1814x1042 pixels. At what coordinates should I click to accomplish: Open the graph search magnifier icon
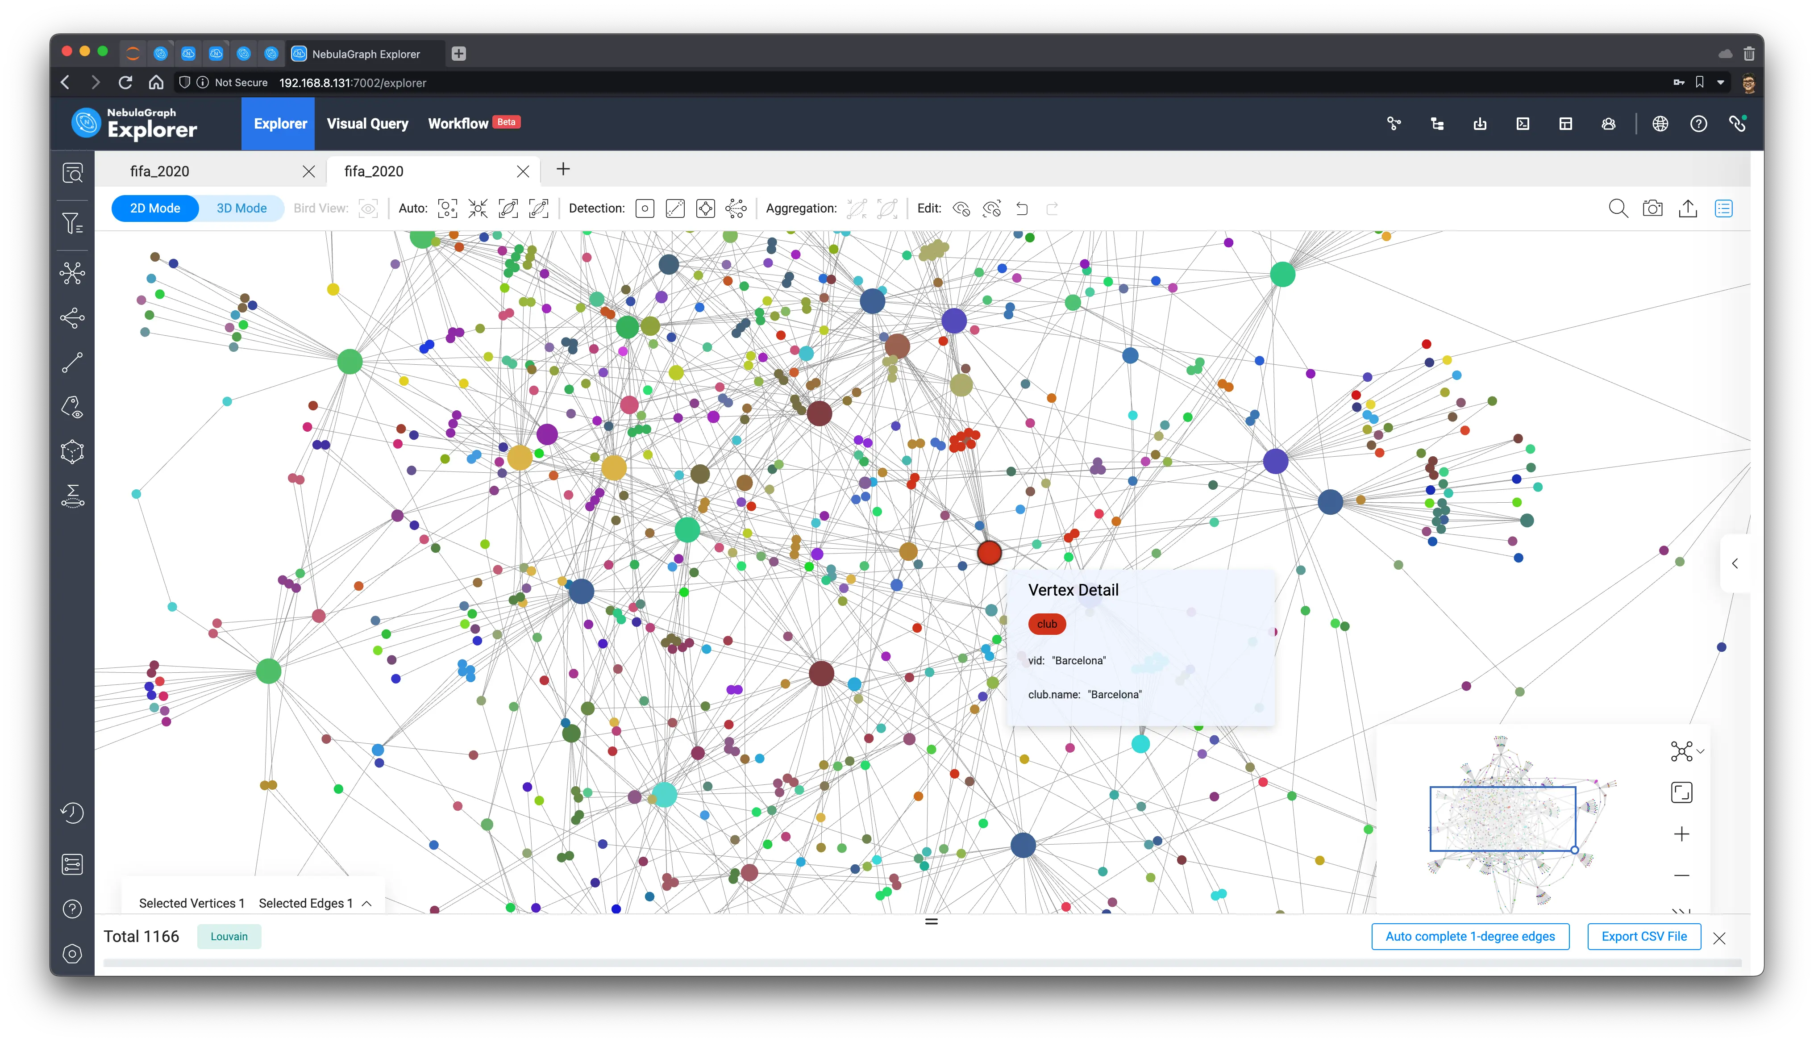(1618, 208)
